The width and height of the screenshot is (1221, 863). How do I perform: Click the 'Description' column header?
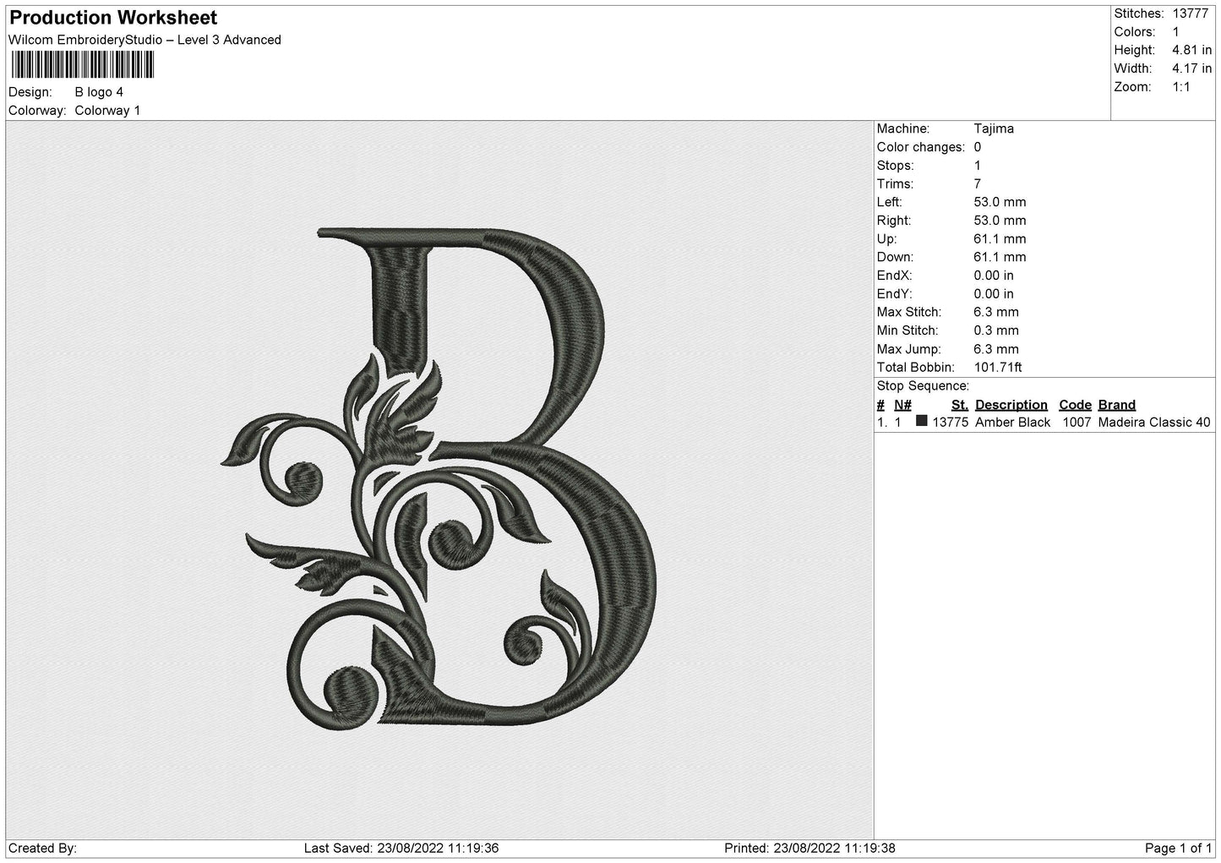[1011, 405]
